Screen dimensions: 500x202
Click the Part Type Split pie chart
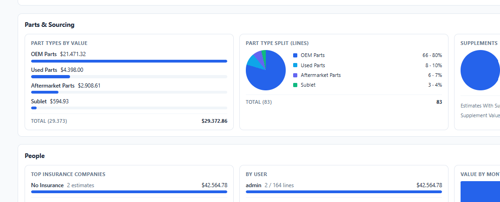click(x=266, y=70)
